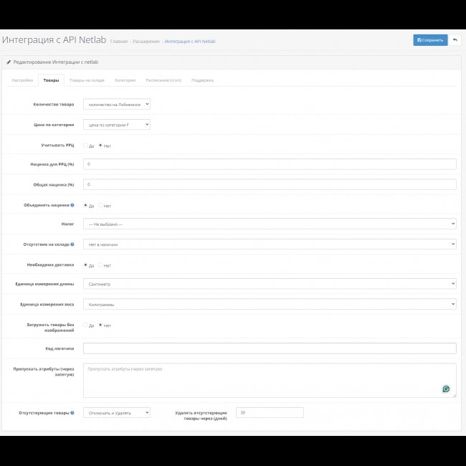Image resolution: width=466 pixels, height=466 pixels.
Task: Click the back arrow icon beside Сохранить
Action: pyautogui.click(x=455, y=40)
